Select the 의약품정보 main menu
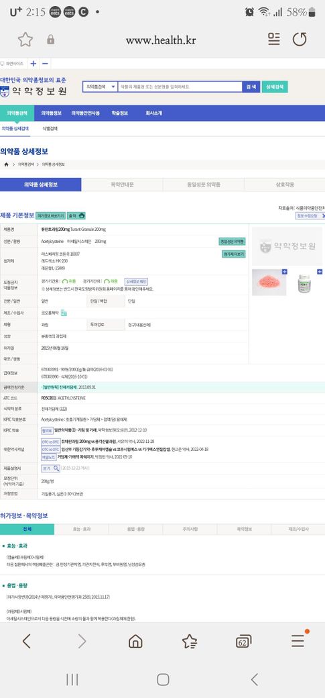The width and height of the screenshot is (325, 698). pos(52,113)
